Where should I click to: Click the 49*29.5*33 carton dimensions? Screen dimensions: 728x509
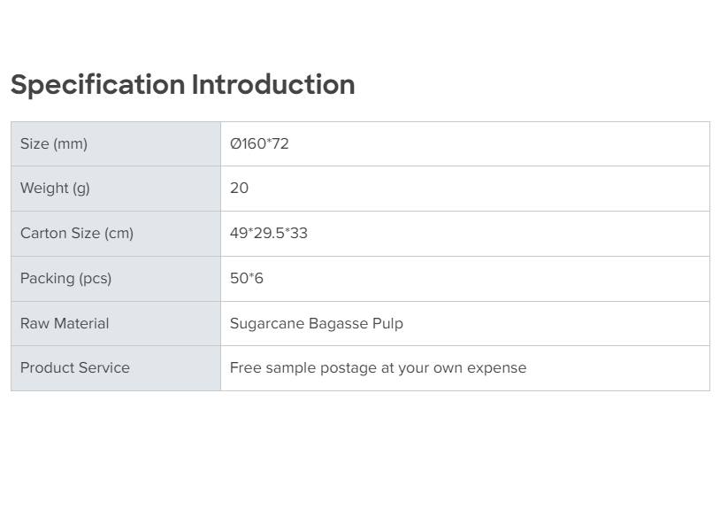(x=269, y=234)
